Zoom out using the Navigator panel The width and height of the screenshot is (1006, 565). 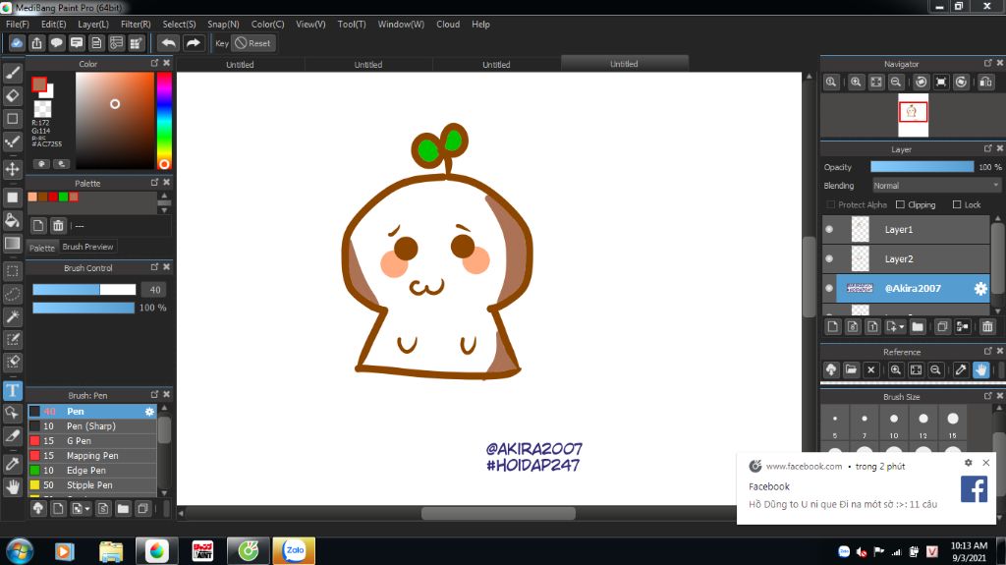pyautogui.click(x=896, y=83)
